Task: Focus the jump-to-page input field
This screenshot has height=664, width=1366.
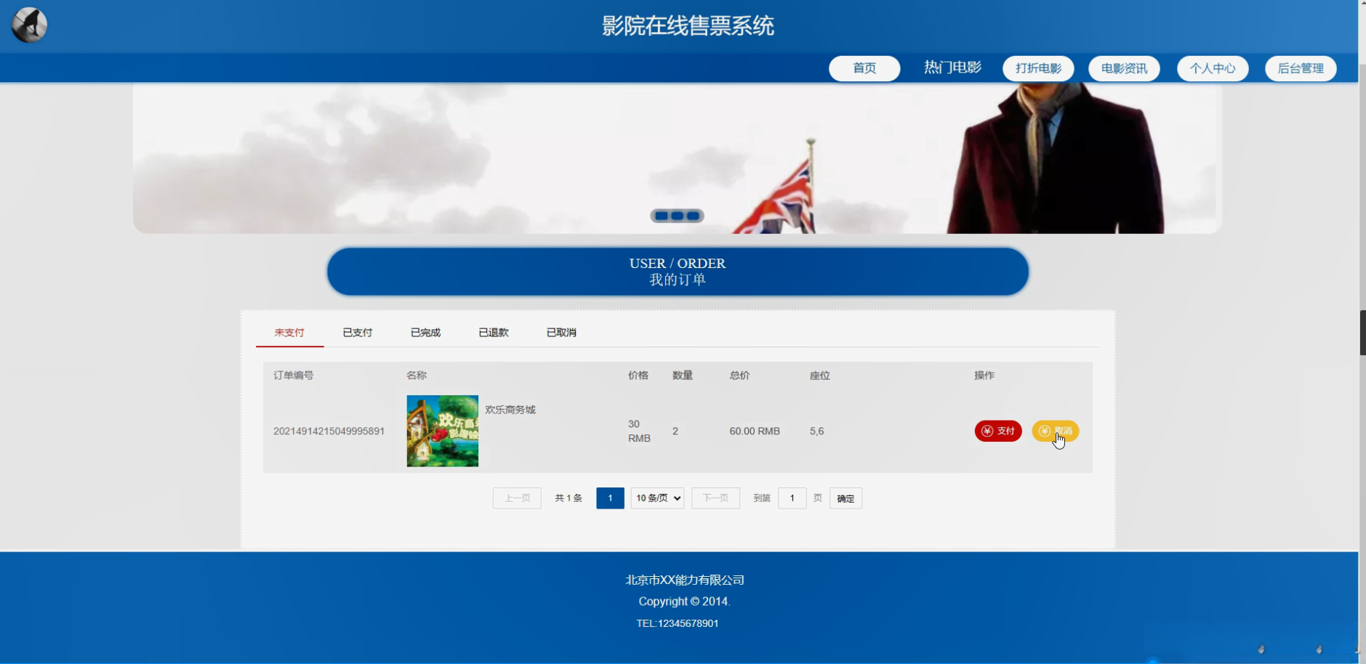Action: click(x=792, y=498)
